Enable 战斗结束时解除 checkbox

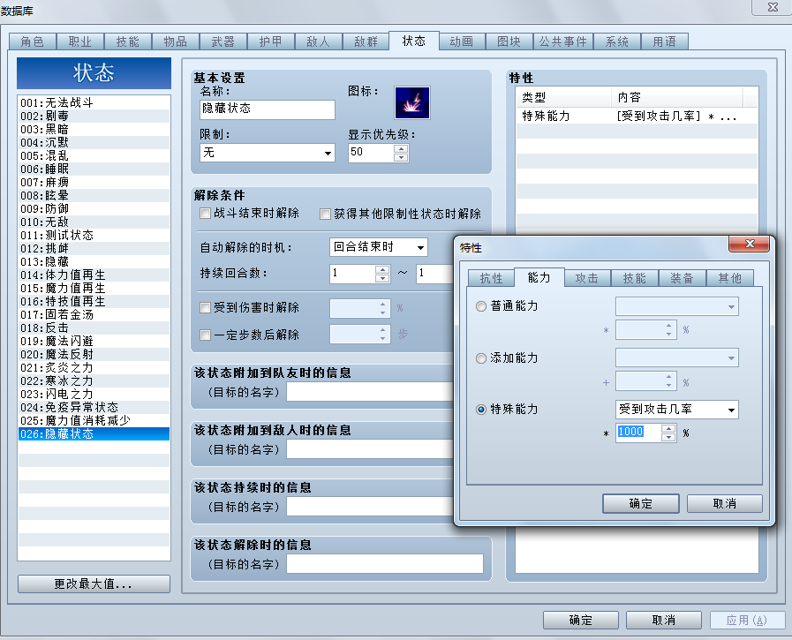click(x=205, y=214)
